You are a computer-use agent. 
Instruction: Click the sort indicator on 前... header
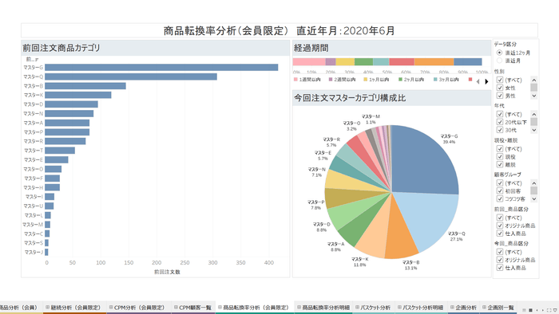[37, 60]
